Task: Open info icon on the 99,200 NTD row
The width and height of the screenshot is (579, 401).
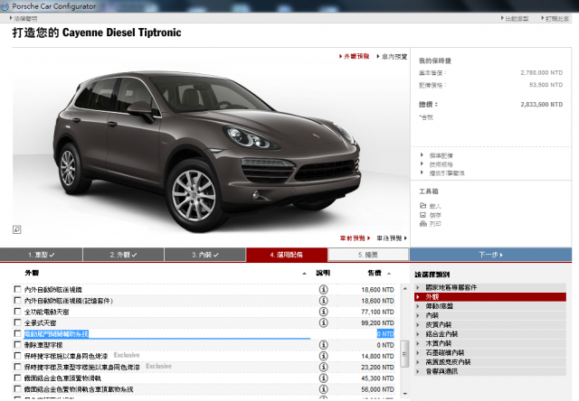Action: click(x=323, y=322)
